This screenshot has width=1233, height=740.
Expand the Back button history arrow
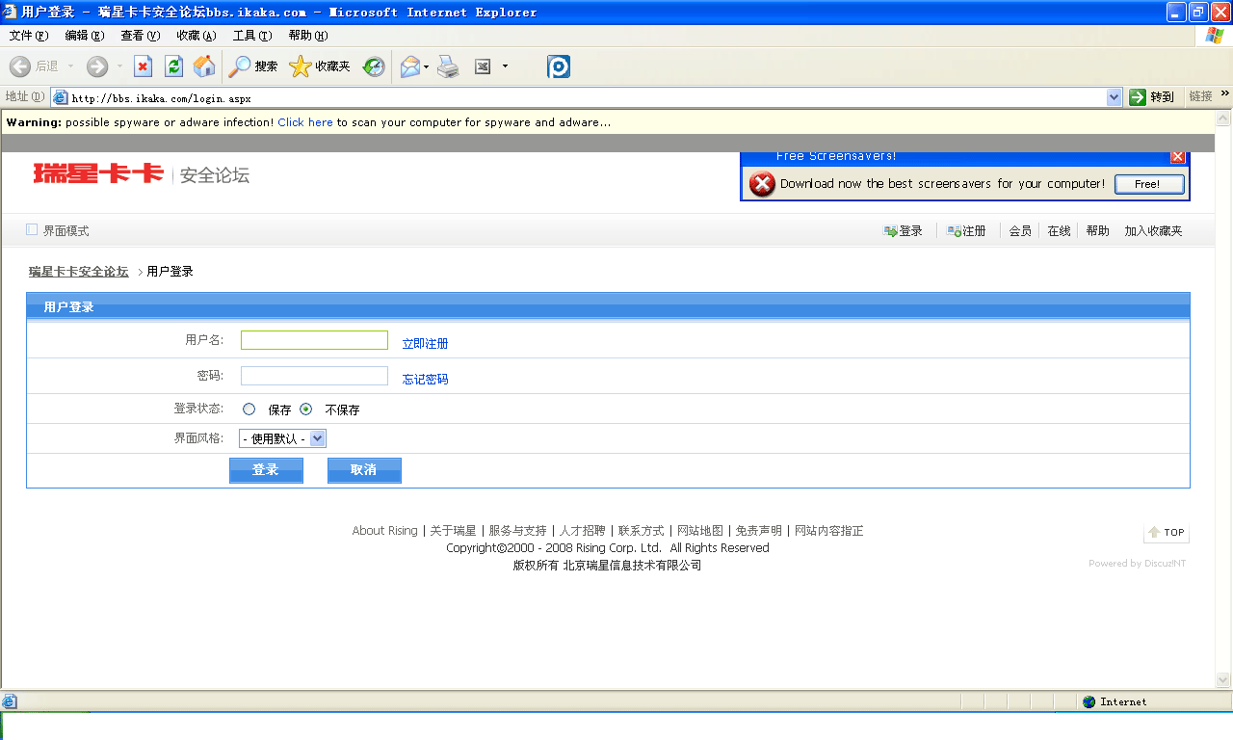pyautogui.click(x=70, y=66)
